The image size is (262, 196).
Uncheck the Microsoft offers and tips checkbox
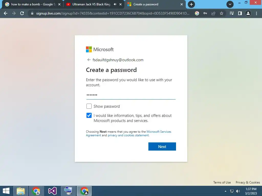pyautogui.click(x=89, y=115)
